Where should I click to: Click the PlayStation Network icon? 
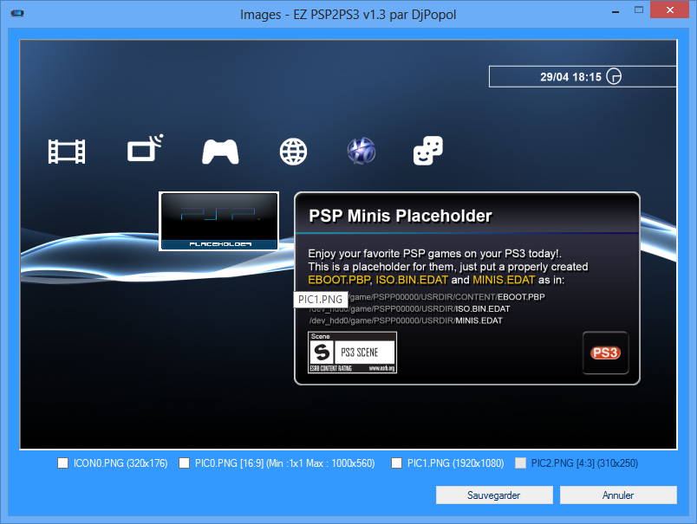click(x=362, y=151)
